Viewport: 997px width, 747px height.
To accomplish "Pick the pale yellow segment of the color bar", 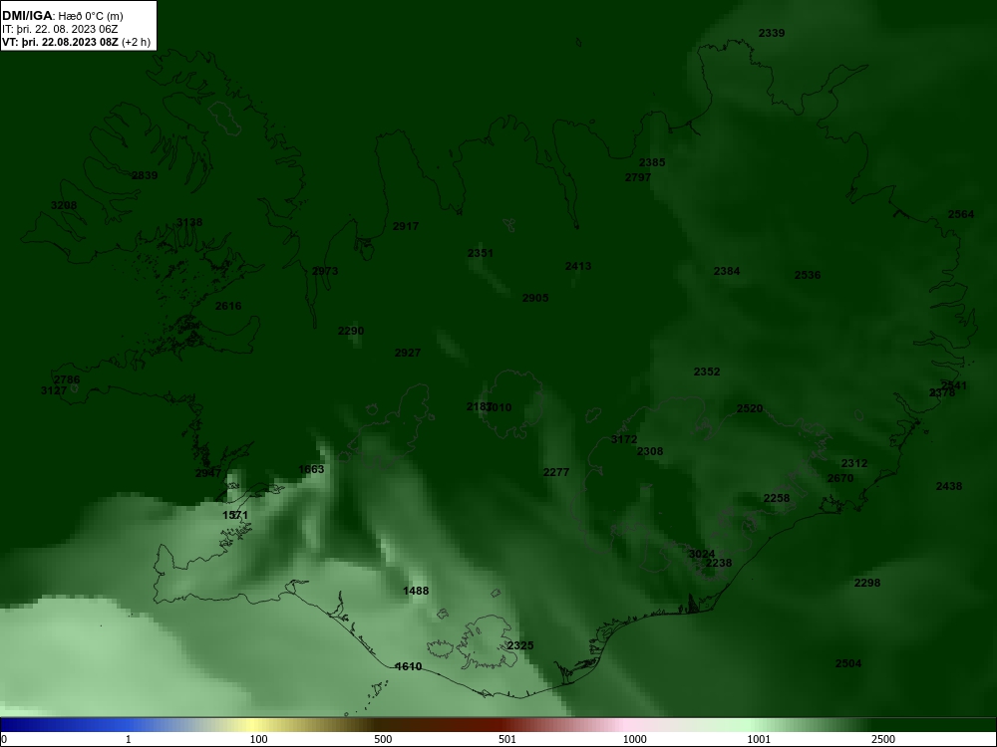I will 254,725.
